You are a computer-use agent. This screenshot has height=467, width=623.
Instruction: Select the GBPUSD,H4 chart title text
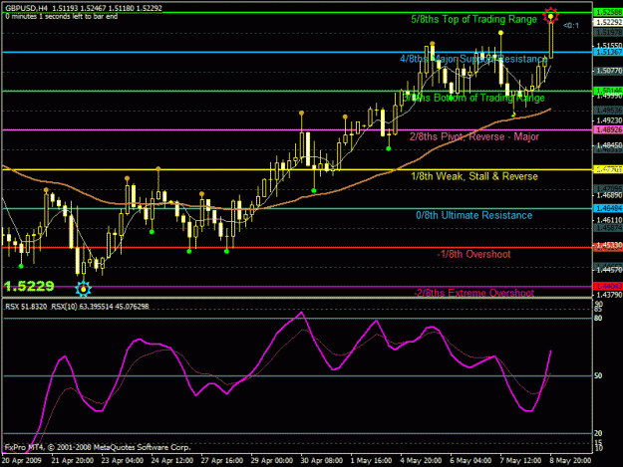[x=26, y=8]
